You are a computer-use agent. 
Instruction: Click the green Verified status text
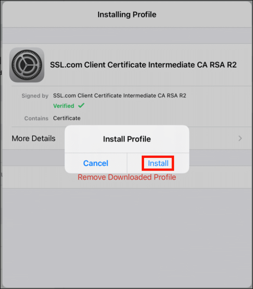pos(64,106)
